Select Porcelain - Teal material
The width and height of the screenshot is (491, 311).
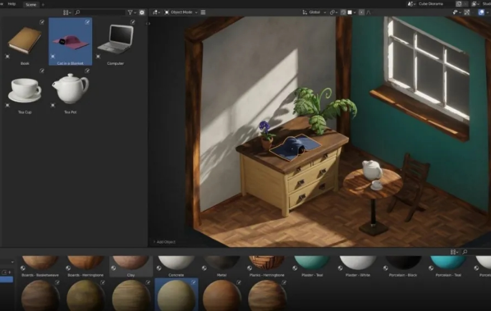[x=448, y=266]
